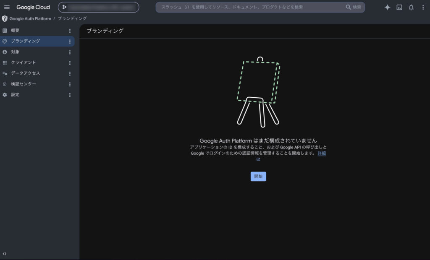Open three-dot menu for 概要

click(70, 31)
